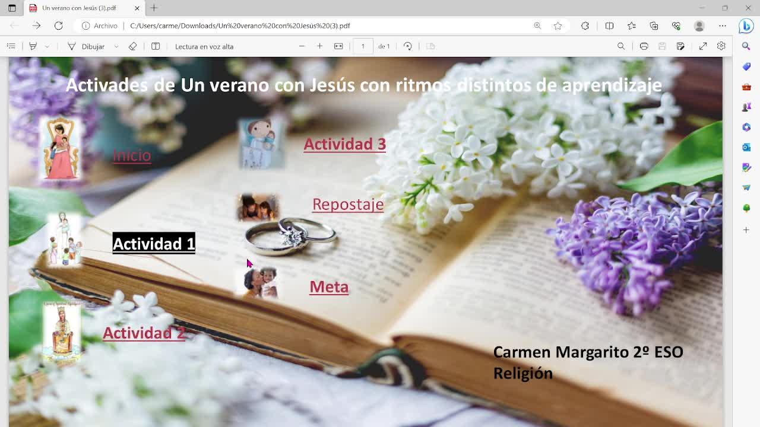Click the picture next to Actividad 3

pyautogui.click(x=262, y=143)
